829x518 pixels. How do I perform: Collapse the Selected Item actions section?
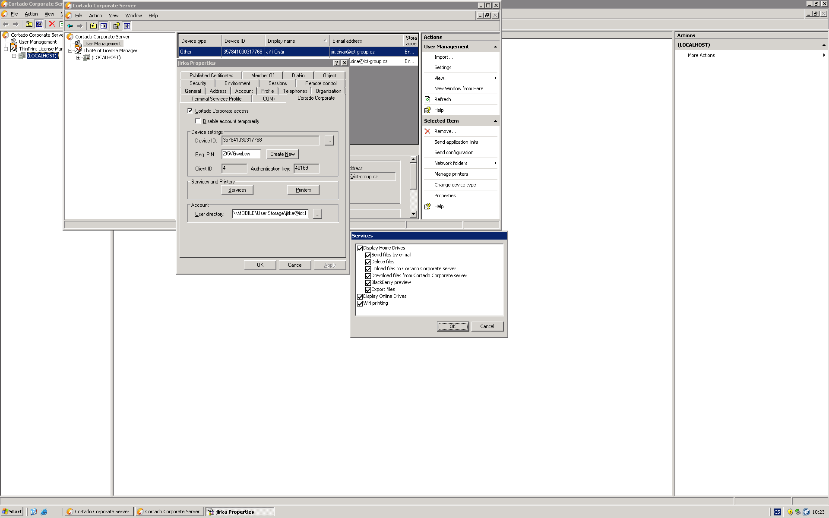pyautogui.click(x=495, y=121)
